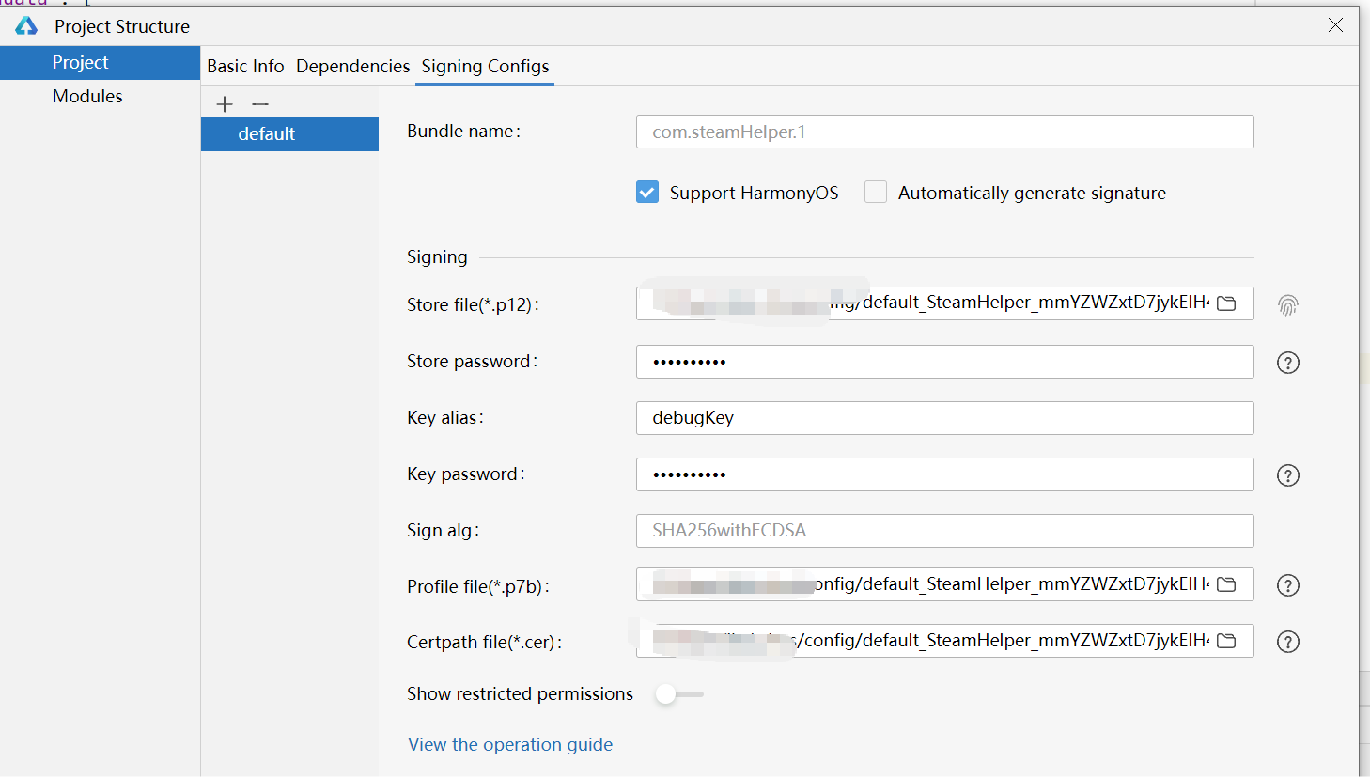Image resolution: width=1370 pixels, height=777 pixels.
Task: Open folder browser for Profile file
Action: 1226,584
